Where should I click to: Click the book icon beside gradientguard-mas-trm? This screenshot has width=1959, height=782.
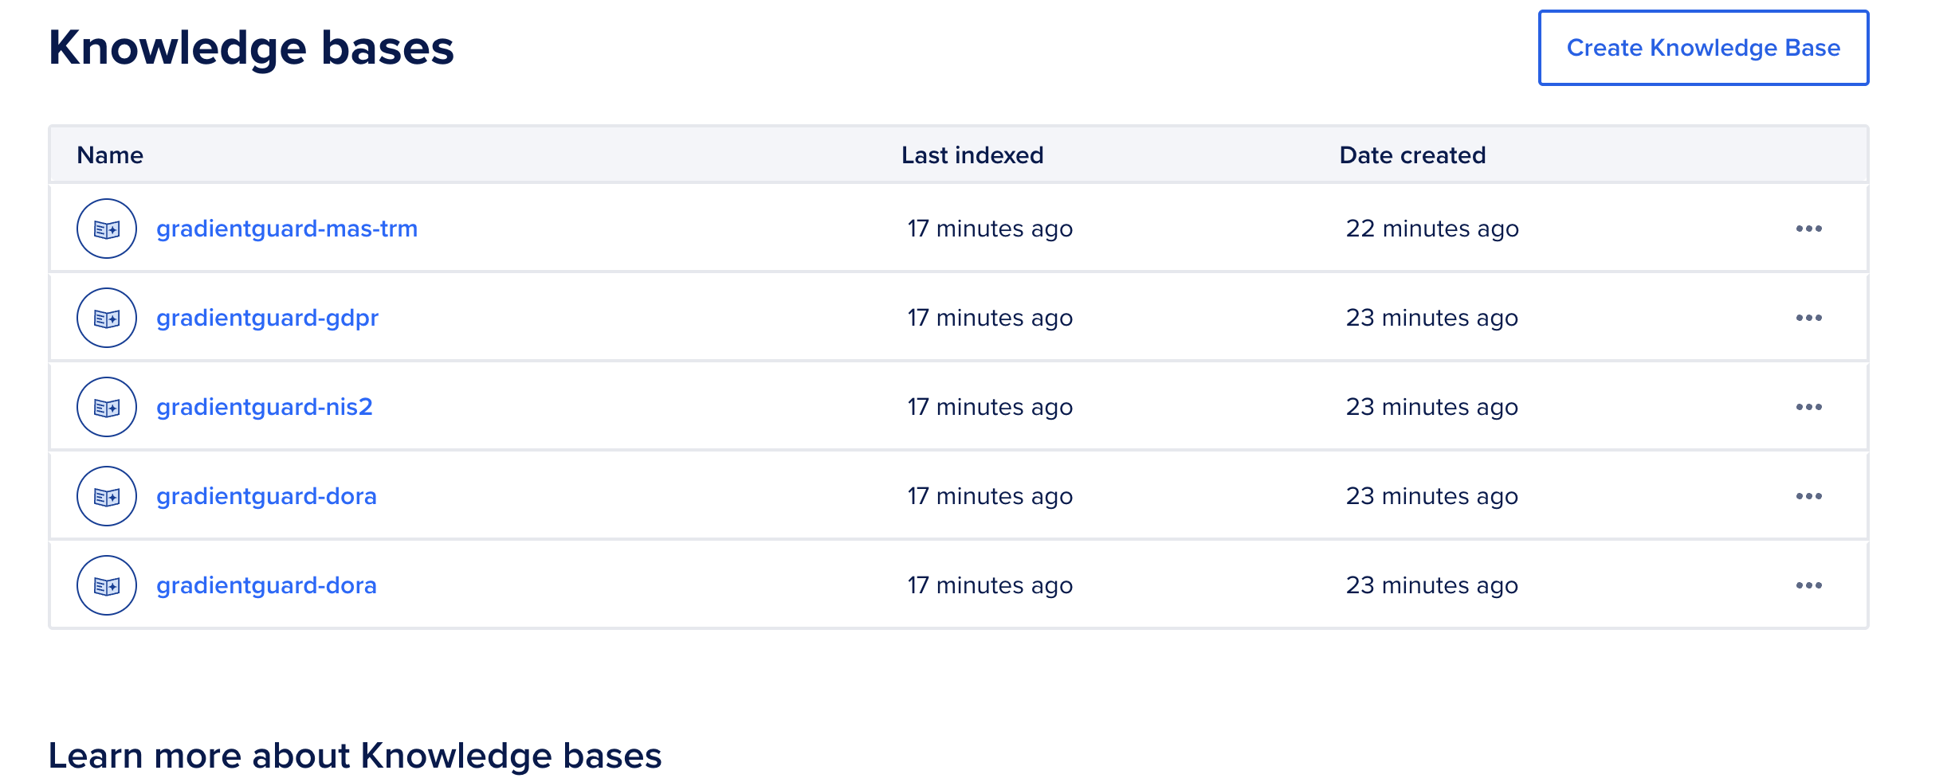pyautogui.click(x=107, y=229)
